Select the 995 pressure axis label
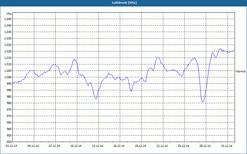247x154 pixels. point(9,83)
